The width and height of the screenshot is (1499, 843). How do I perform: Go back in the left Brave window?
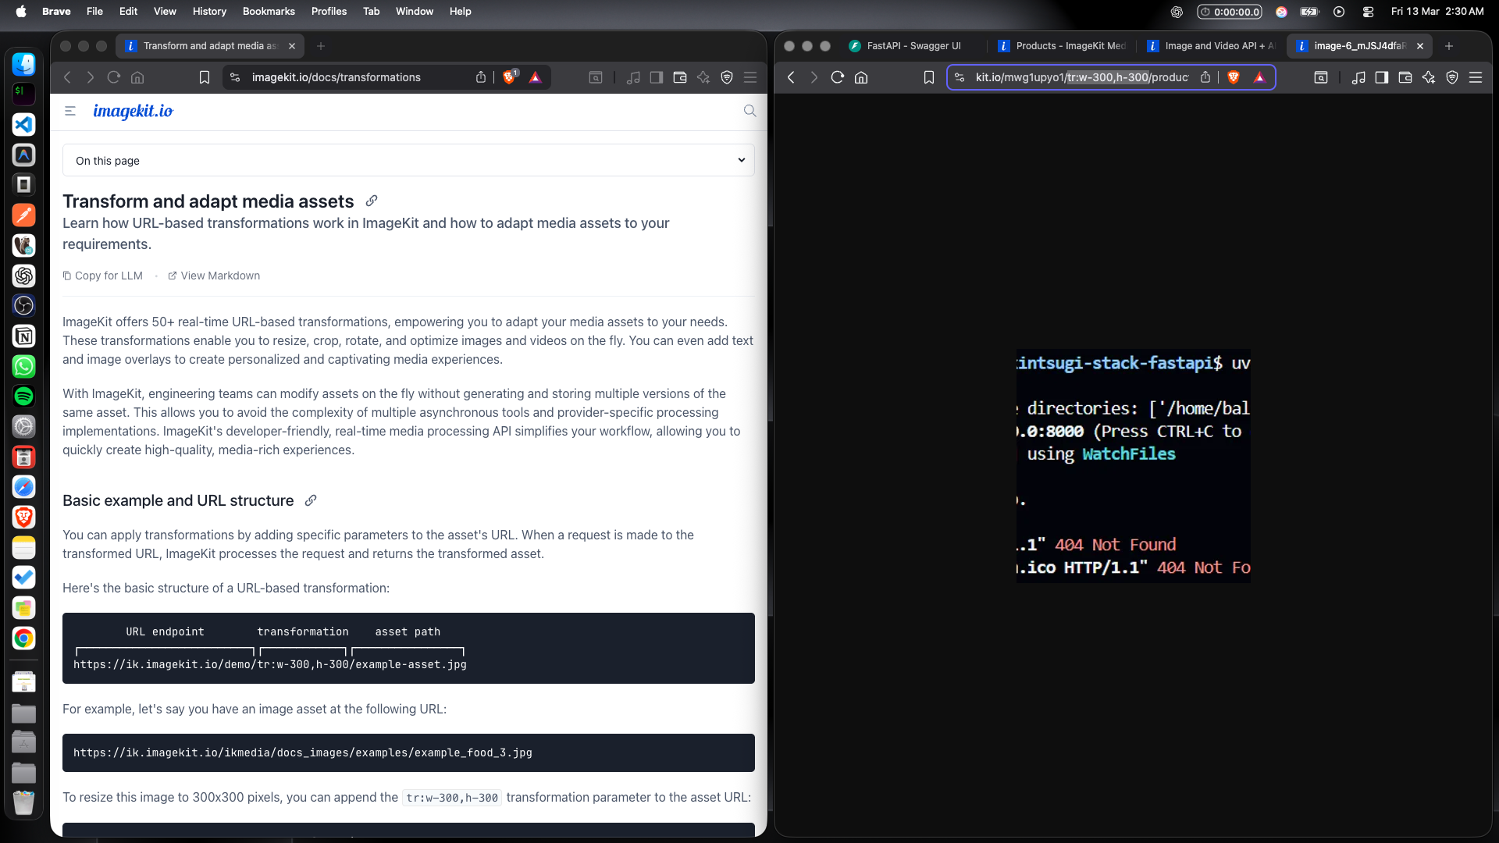[67, 77]
